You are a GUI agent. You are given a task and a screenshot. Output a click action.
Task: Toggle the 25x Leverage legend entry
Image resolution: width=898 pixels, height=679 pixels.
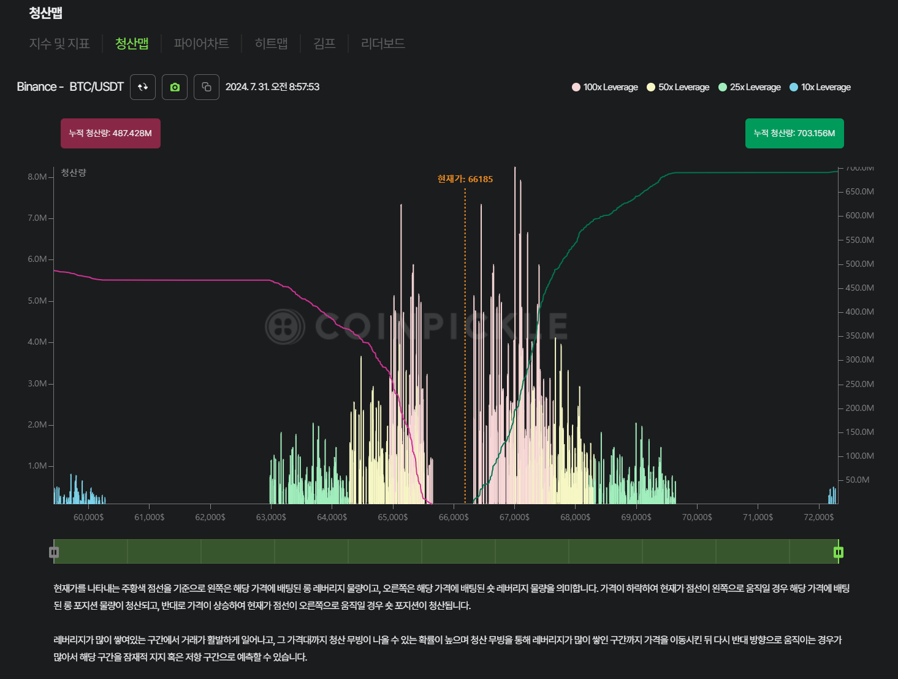pos(749,87)
